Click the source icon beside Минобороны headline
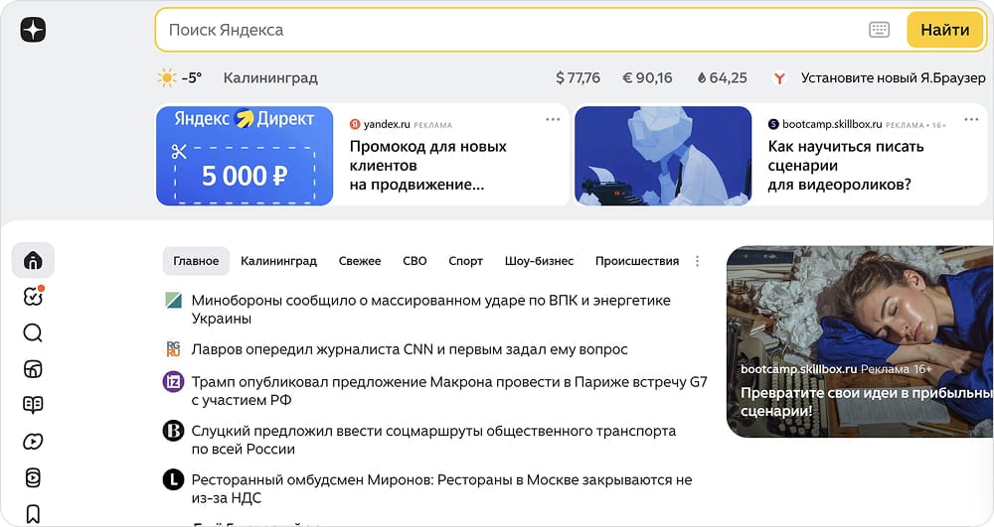Image resolution: width=994 pixels, height=527 pixels. (173, 300)
